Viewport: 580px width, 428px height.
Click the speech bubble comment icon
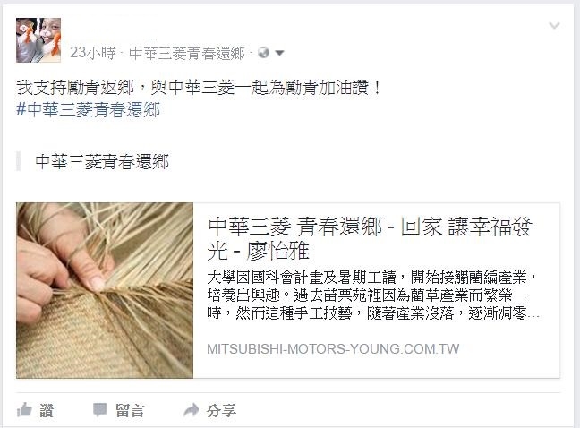tap(100, 410)
